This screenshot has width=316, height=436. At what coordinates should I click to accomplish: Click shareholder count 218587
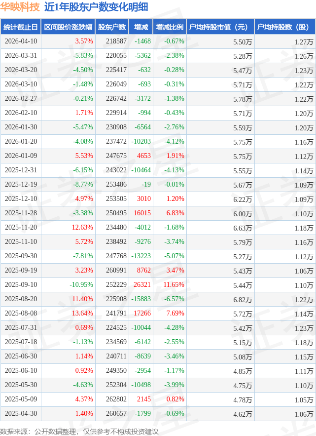(x=116, y=42)
